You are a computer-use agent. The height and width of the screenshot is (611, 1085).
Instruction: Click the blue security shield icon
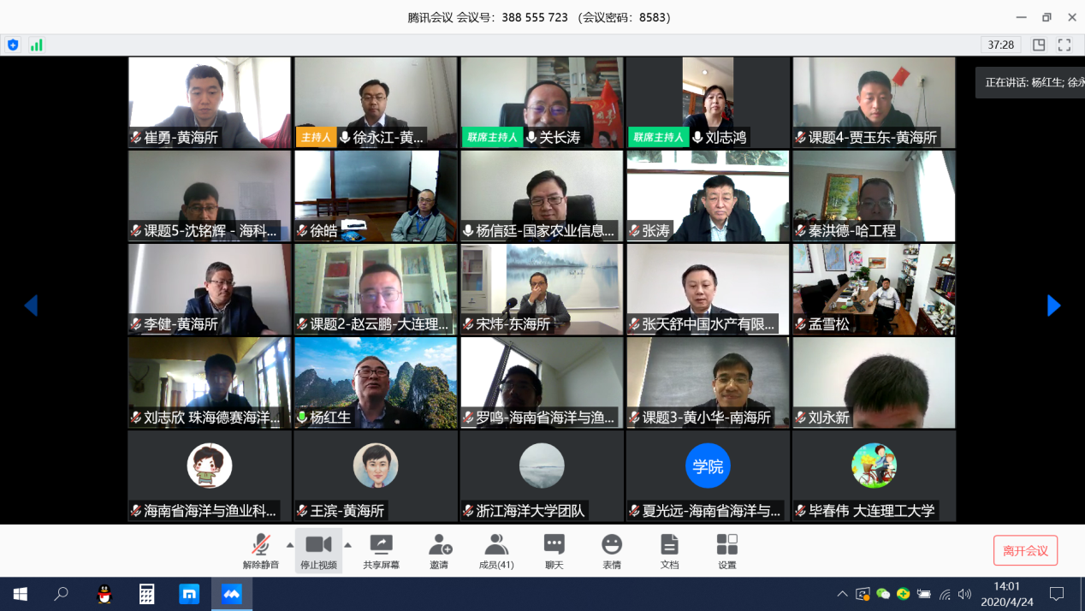click(x=13, y=45)
